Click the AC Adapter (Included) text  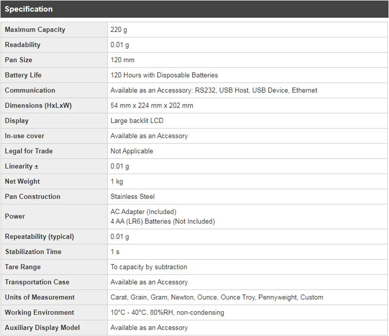(143, 212)
